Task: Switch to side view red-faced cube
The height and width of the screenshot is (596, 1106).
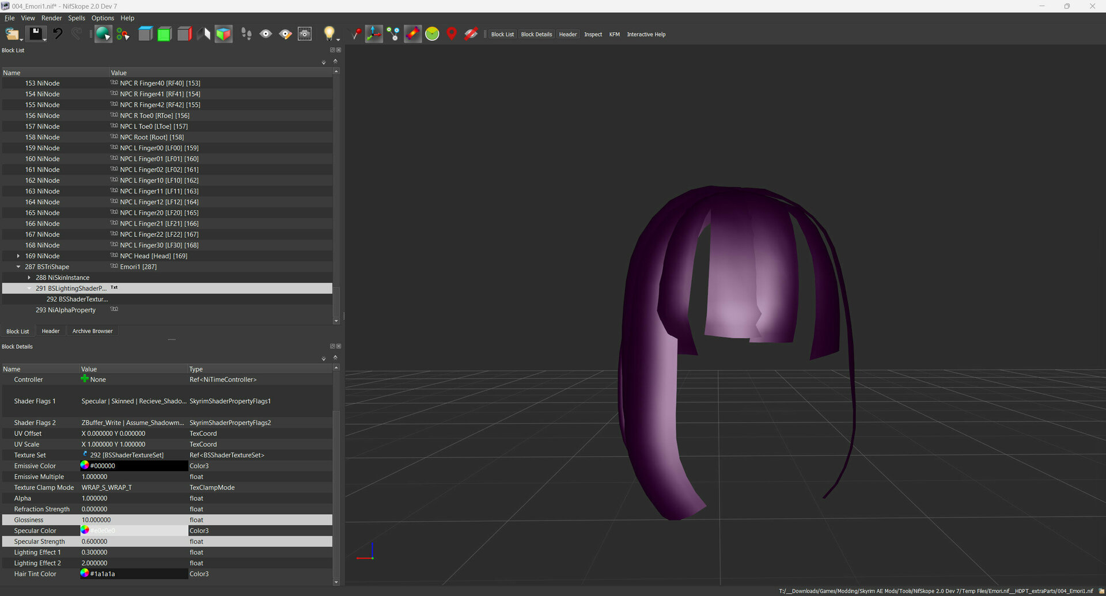Action: tap(184, 34)
